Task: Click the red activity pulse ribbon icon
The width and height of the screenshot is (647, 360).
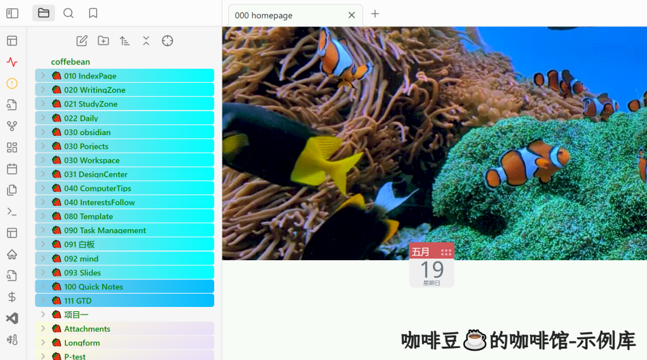Action: [12, 63]
